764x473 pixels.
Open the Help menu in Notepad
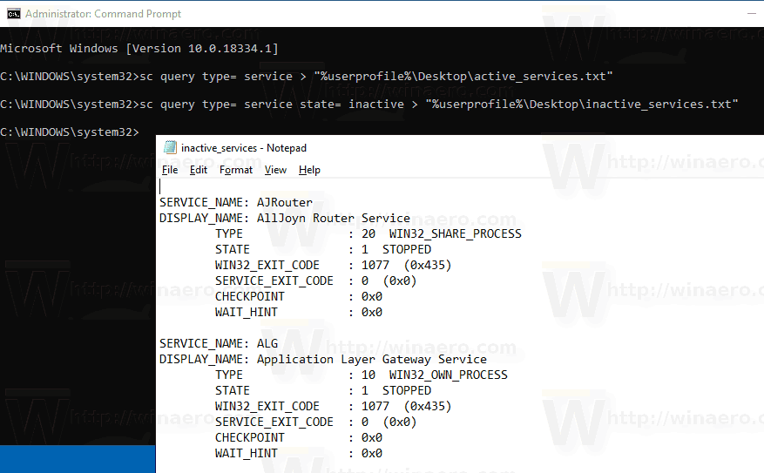click(309, 170)
